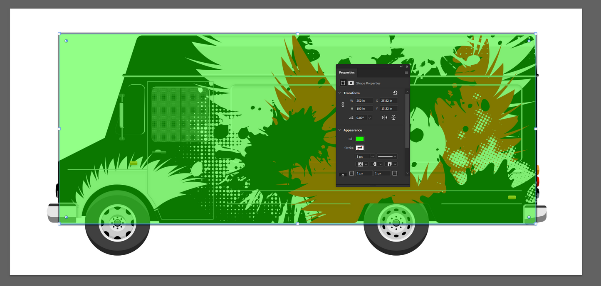Image resolution: width=601 pixels, height=286 pixels.
Task: Toggle the width and height link
Action: [x=343, y=104]
